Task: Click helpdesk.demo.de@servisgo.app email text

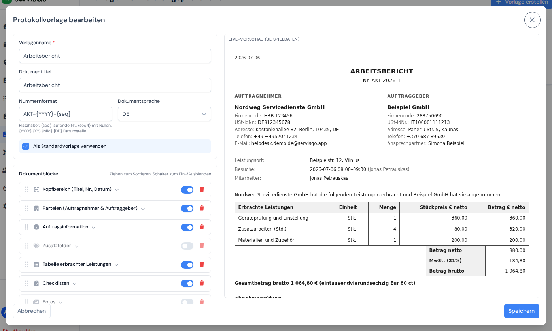Action: pyautogui.click(x=289, y=143)
